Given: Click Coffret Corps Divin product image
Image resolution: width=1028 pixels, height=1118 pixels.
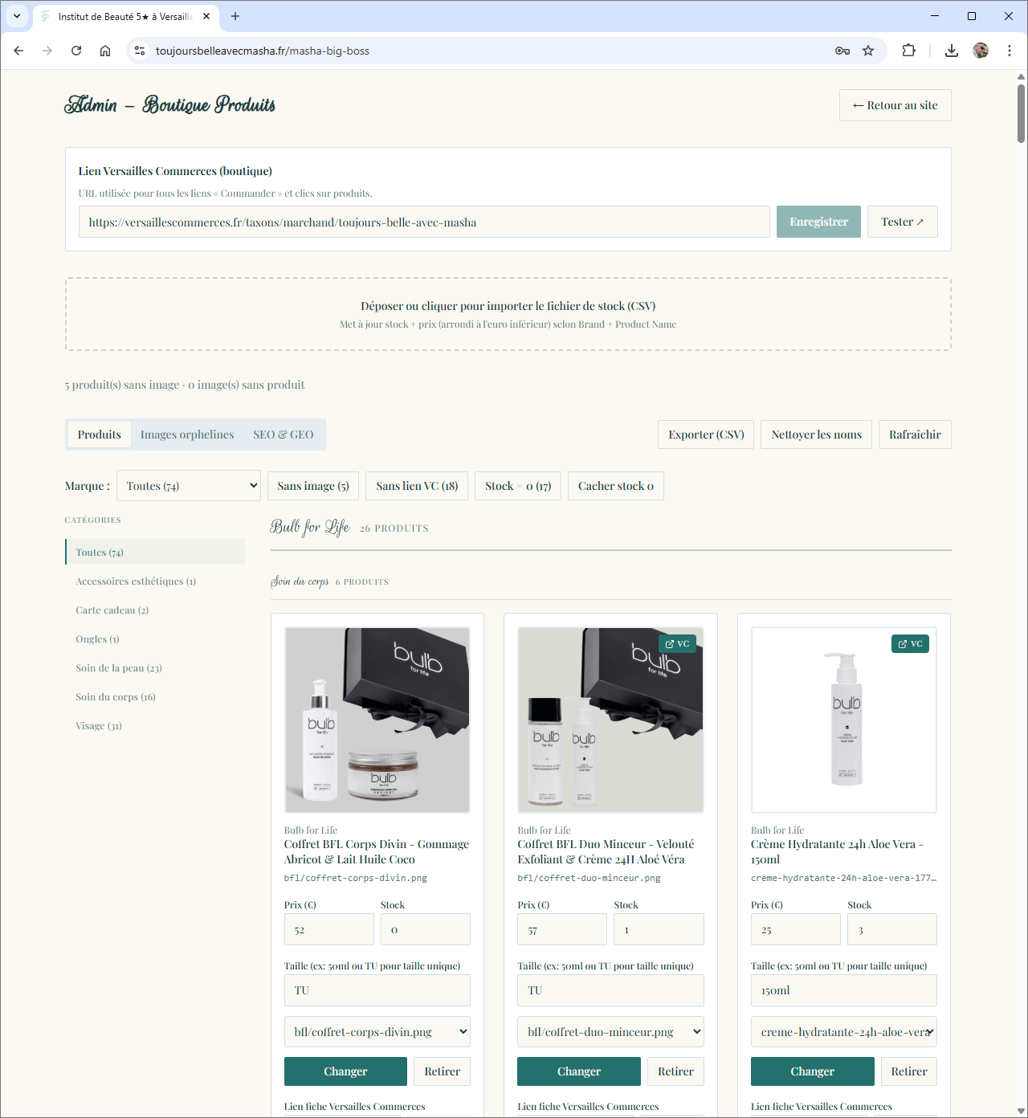Looking at the screenshot, I should tap(377, 720).
